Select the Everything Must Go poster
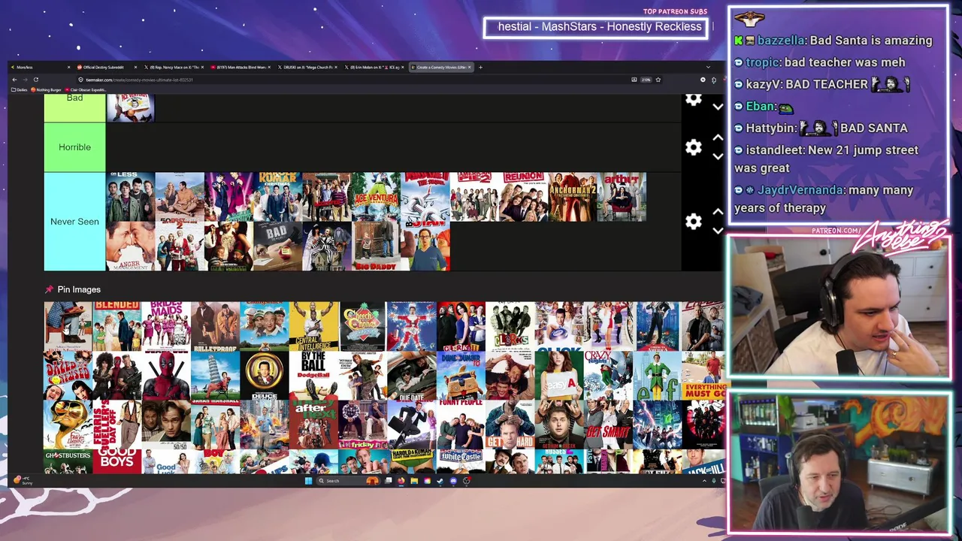 [703, 376]
